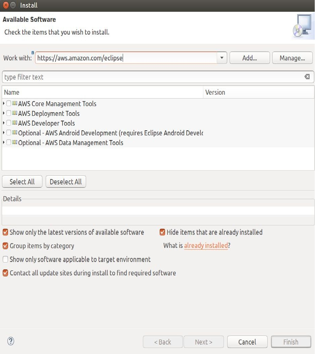The width and height of the screenshot is (315, 354).
Task: Close the Install dialog window
Action: [x=6, y=5]
